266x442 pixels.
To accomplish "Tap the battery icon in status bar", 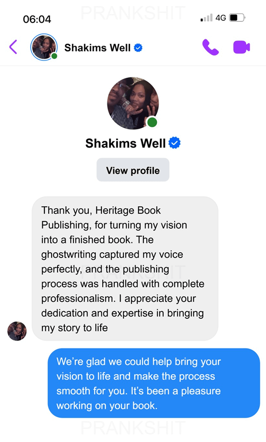I will click(236, 18).
